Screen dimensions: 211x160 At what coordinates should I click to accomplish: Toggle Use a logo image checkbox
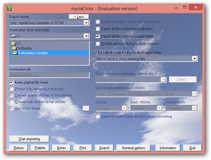(x=11, y=108)
